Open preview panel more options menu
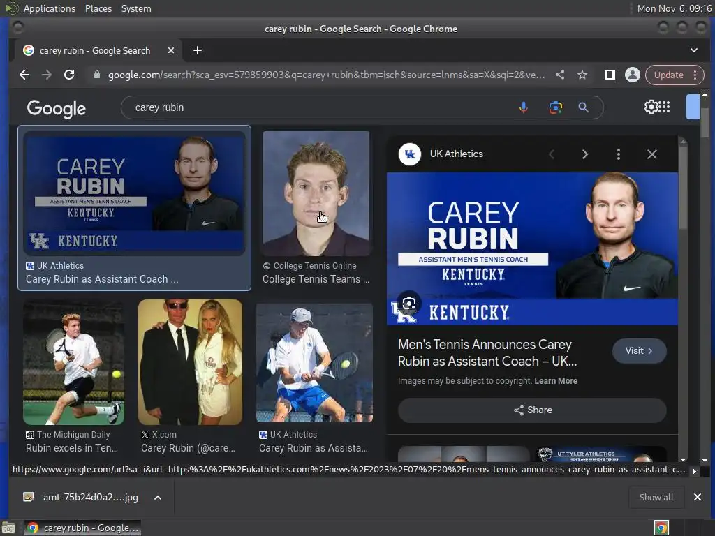Image resolution: width=715 pixels, height=536 pixels. coord(619,154)
